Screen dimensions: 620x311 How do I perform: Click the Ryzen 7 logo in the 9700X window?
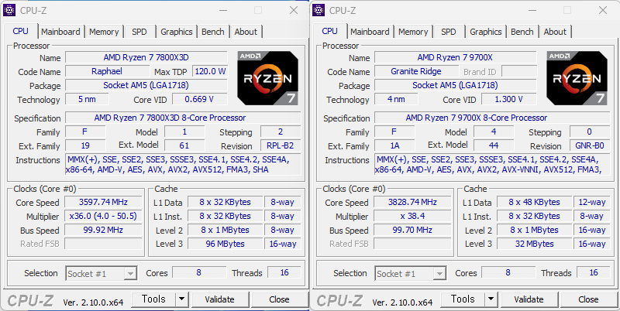point(577,78)
